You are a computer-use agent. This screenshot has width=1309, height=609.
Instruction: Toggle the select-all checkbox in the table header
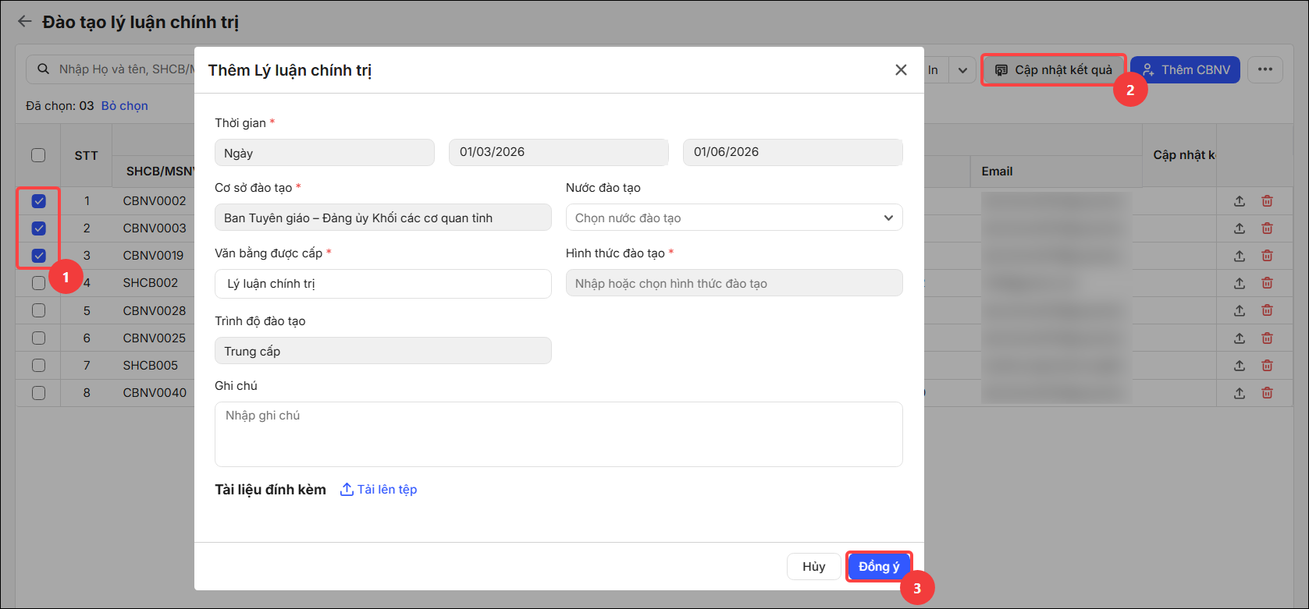point(38,155)
